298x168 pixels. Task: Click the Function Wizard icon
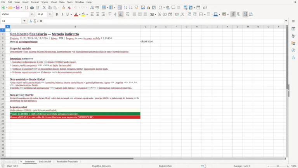31,21
